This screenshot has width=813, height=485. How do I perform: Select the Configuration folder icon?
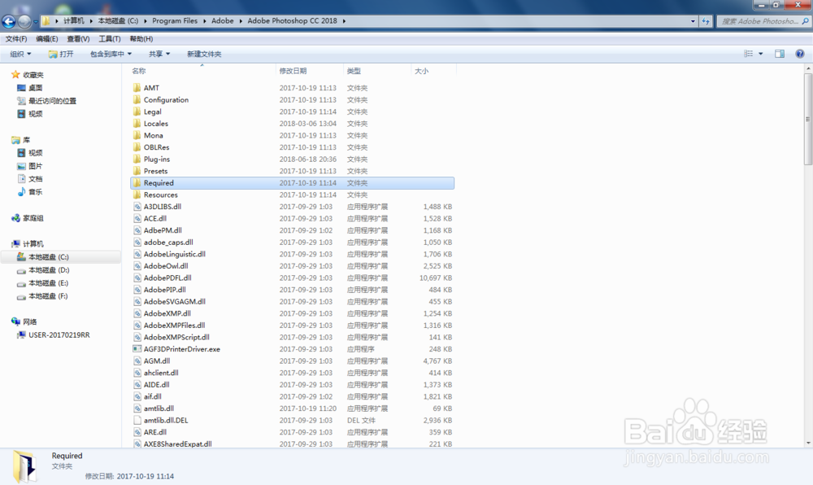[137, 99]
